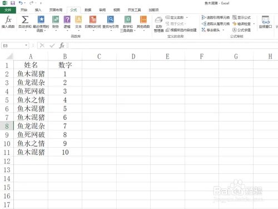Click the Redo arrow icon
Image resolution: width=278 pixels, height=209 pixels.
coord(31,3)
